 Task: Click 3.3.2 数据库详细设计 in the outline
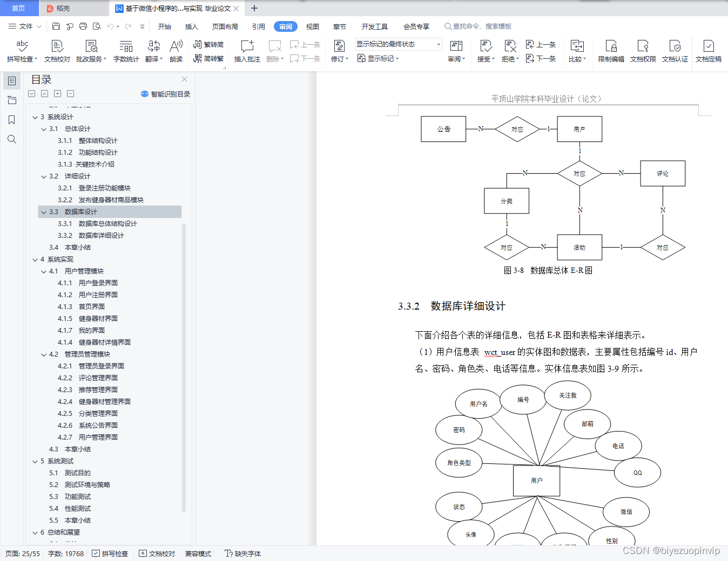[x=91, y=236]
